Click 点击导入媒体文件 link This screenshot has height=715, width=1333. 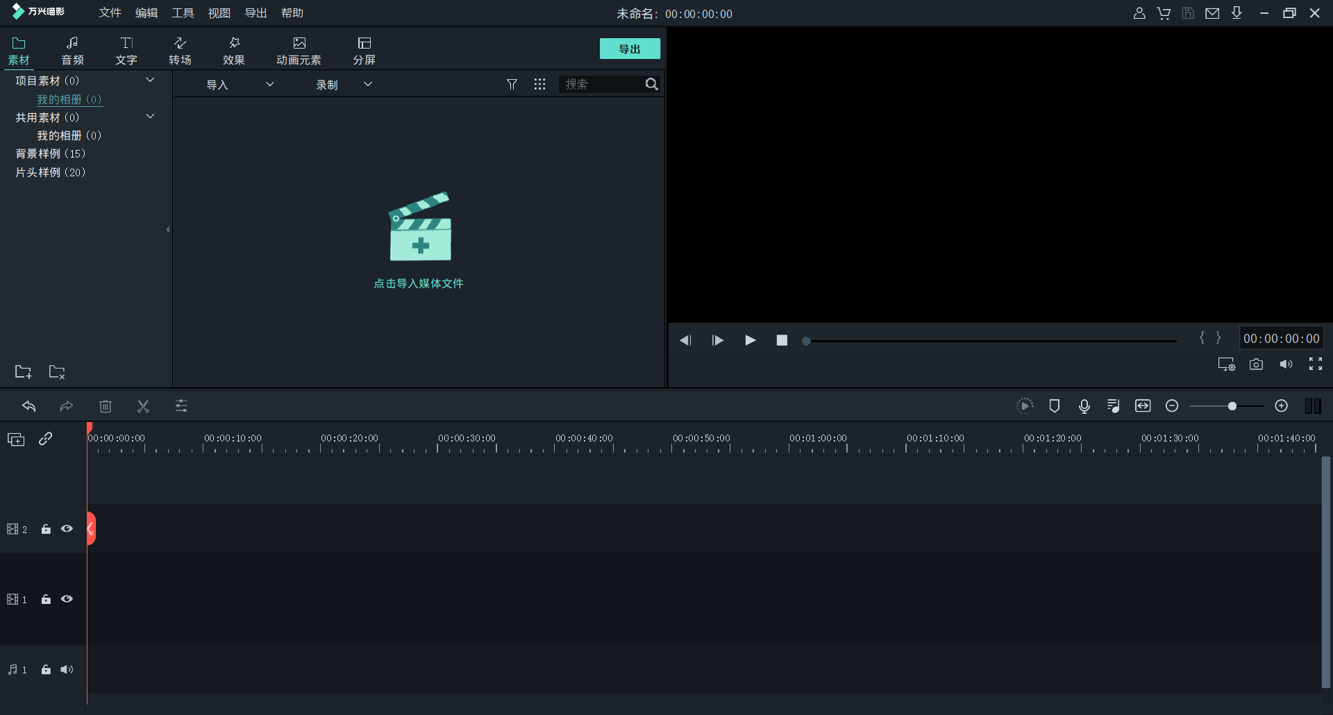point(419,283)
